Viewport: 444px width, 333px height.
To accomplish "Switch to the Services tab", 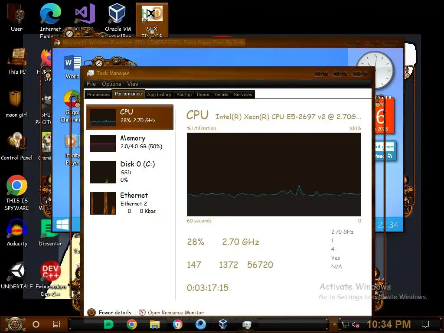I will 243,95.
